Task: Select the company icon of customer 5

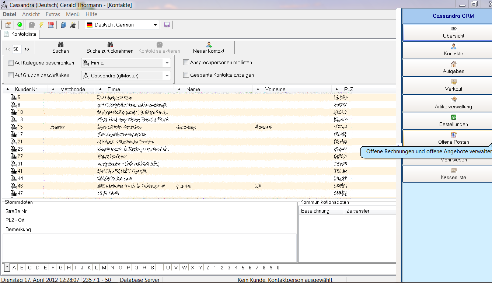Action: [14, 98]
